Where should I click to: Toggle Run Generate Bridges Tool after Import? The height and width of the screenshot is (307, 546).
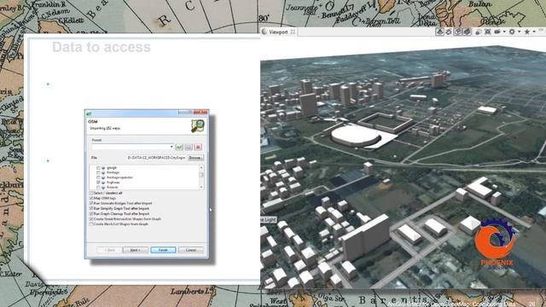click(91, 203)
